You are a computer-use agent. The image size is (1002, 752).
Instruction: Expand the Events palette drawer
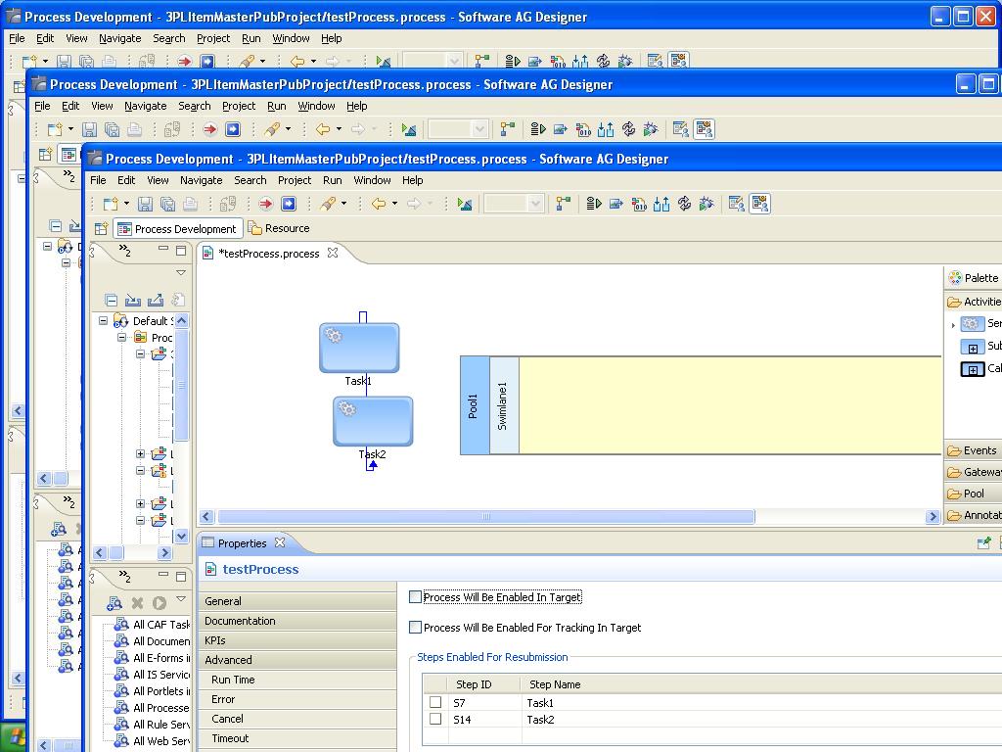tap(972, 450)
